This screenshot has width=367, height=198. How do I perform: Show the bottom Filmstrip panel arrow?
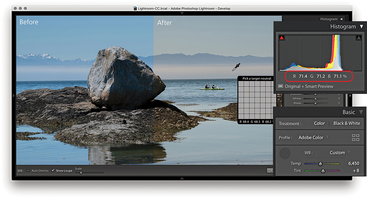pos(182,178)
